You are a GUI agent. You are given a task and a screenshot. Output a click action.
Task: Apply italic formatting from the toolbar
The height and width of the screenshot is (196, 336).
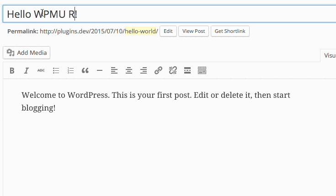pyautogui.click(x=27, y=70)
